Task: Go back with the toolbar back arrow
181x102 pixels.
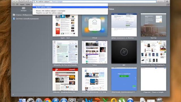Action: point(14,1)
